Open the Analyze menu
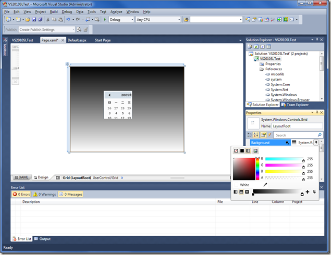Image resolution: width=331 pixels, height=255 pixels. 116,12
